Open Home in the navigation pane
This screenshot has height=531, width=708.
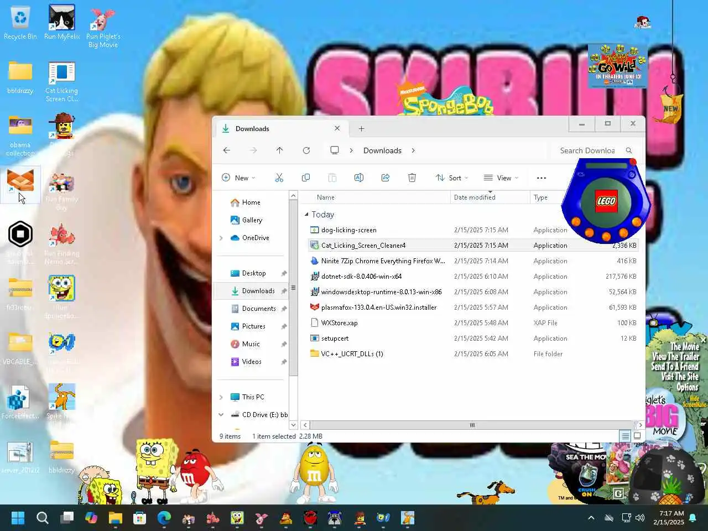tap(251, 202)
